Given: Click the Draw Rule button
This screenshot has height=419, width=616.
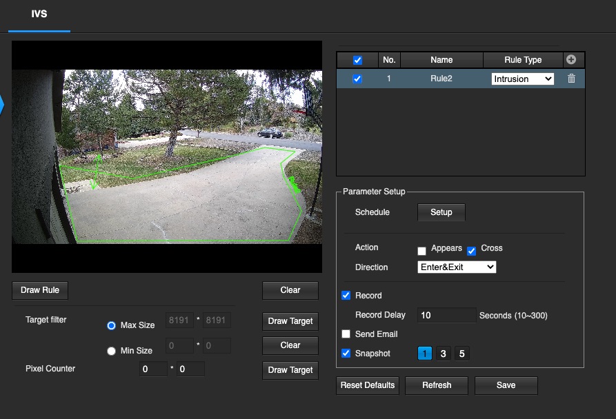Looking at the screenshot, I should (40, 290).
